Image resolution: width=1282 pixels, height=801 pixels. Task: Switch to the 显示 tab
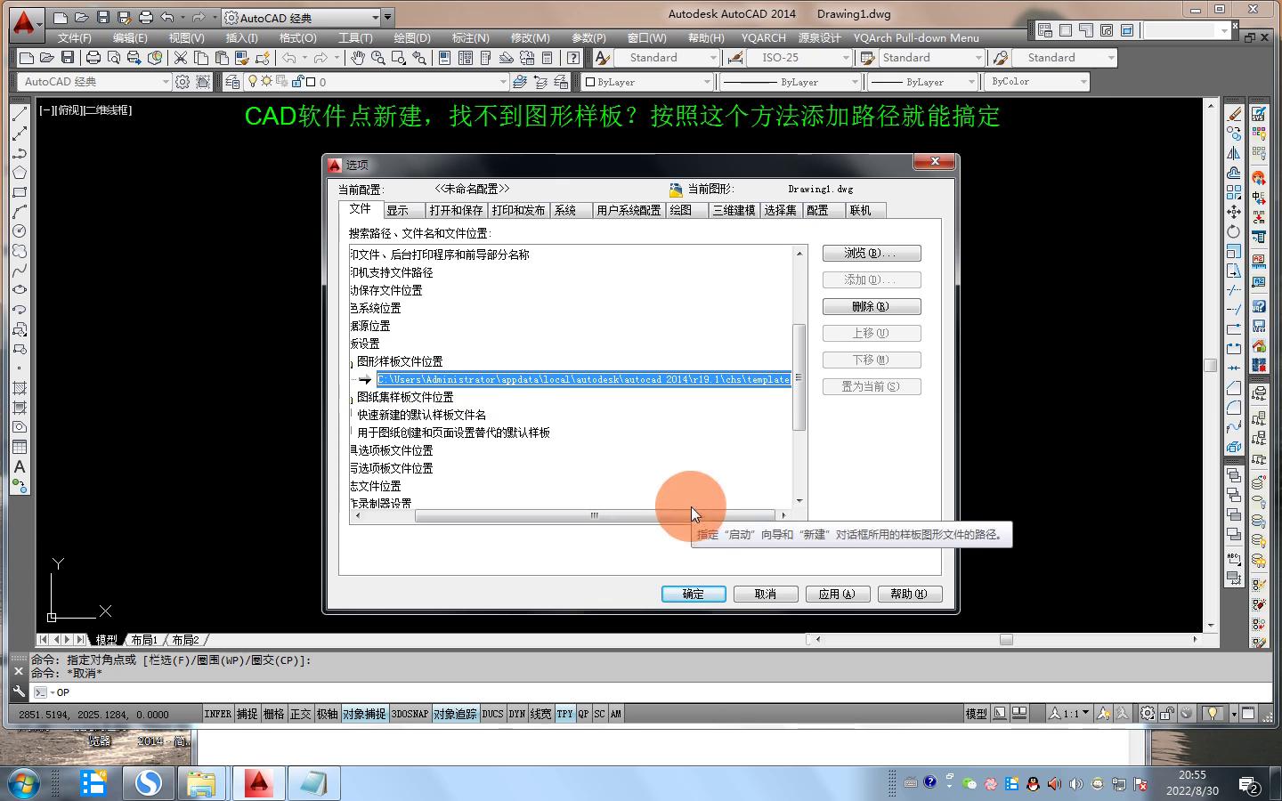[398, 210]
